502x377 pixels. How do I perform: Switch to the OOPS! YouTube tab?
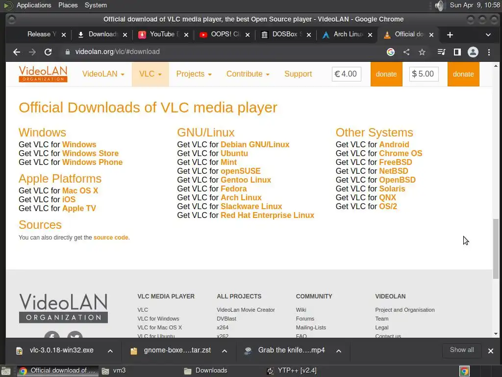pyautogui.click(x=225, y=34)
